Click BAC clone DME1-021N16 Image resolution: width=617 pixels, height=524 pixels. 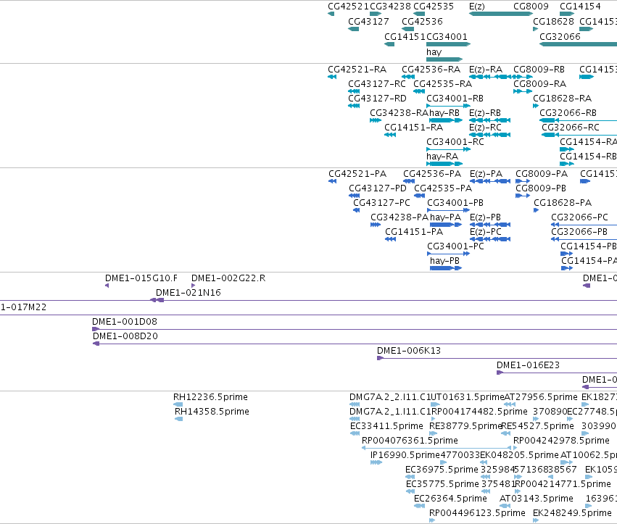click(x=189, y=293)
